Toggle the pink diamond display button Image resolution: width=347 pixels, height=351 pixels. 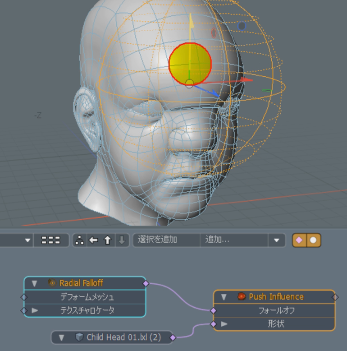pos(299,240)
